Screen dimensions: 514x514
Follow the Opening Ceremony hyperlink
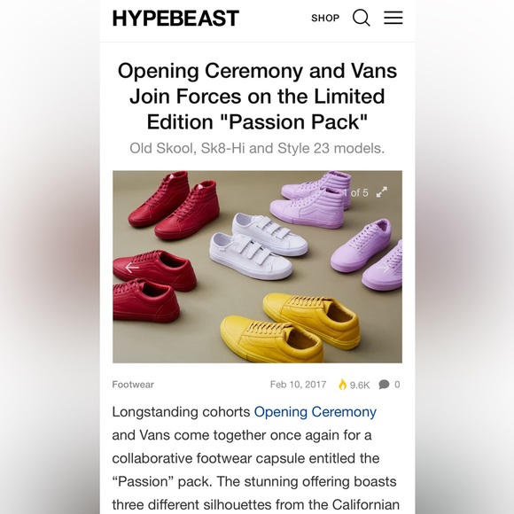point(315,412)
